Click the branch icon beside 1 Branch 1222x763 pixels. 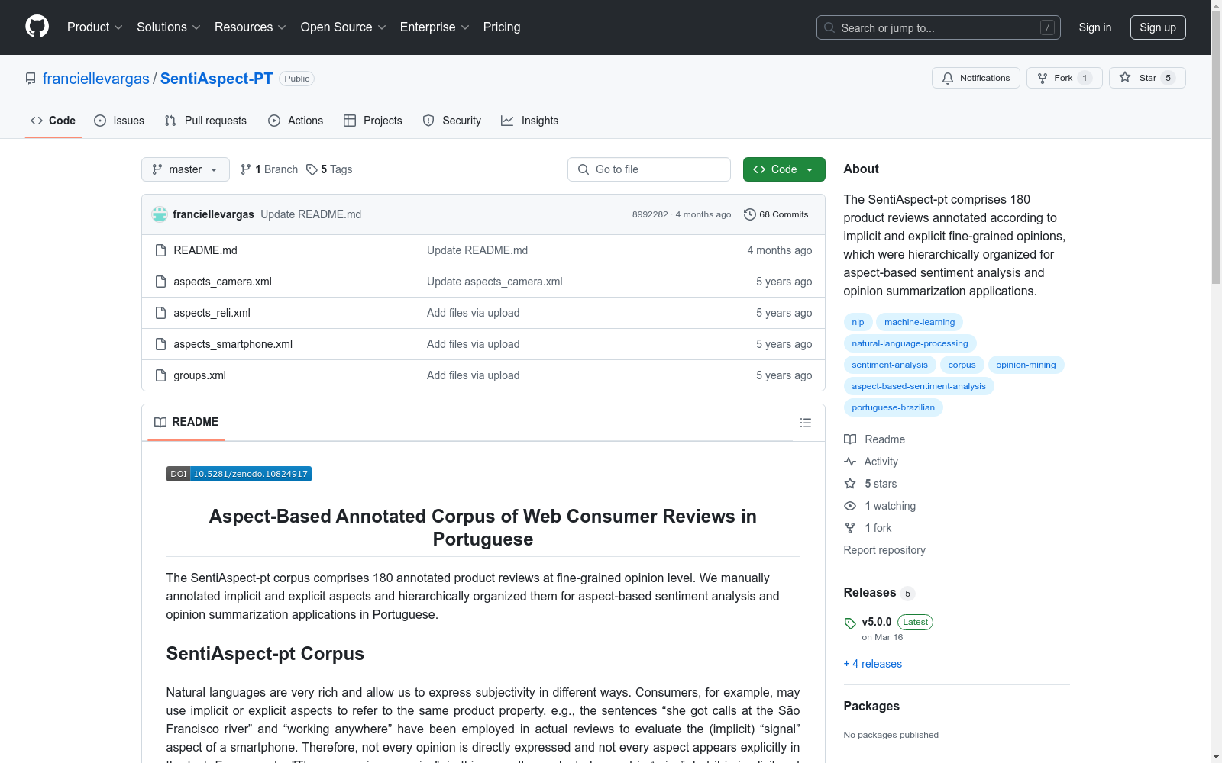[x=246, y=169]
